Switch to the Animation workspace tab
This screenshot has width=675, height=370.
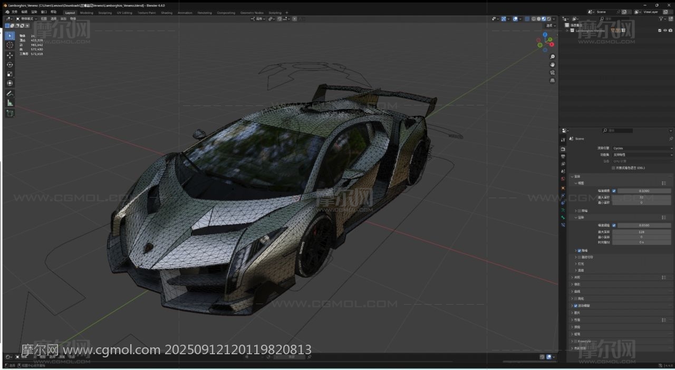(x=185, y=13)
